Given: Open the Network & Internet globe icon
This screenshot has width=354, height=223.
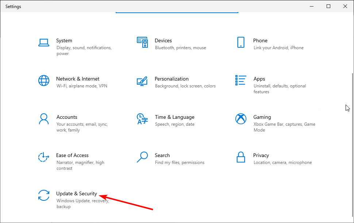Looking at the screenshot, I should point(44,81).
